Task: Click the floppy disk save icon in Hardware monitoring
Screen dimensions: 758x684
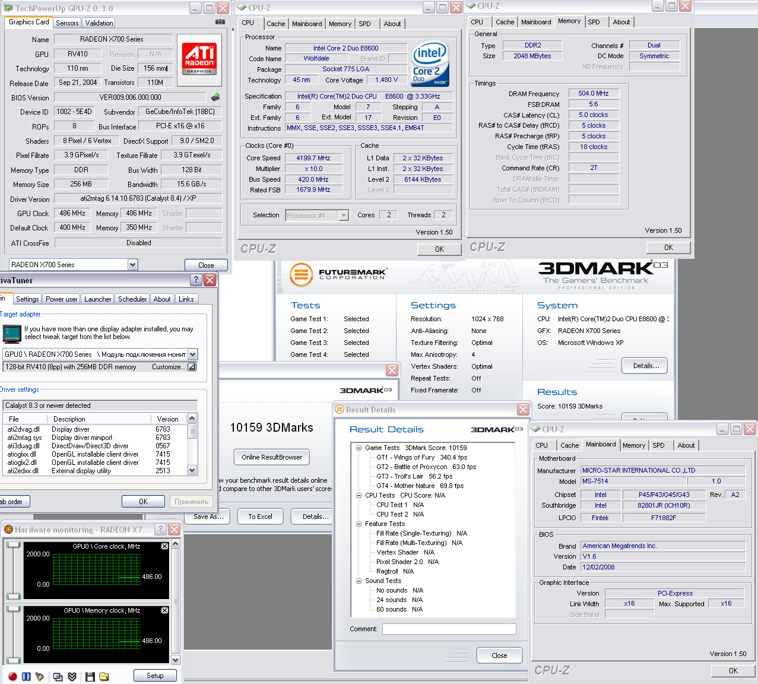Action: [90, 676]
